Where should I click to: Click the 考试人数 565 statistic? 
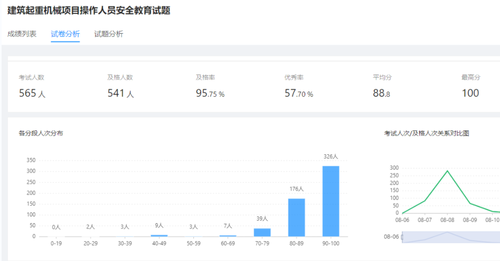(32, 93)
